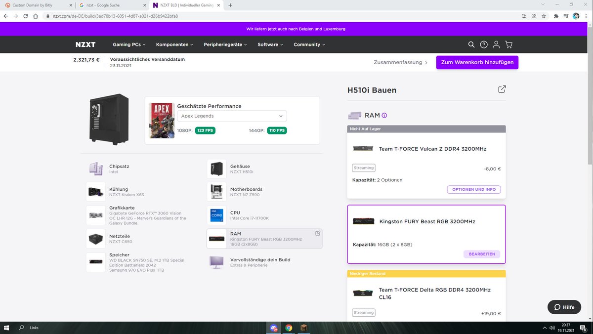Open the Chrome three-dot menu

click(586, 16)
